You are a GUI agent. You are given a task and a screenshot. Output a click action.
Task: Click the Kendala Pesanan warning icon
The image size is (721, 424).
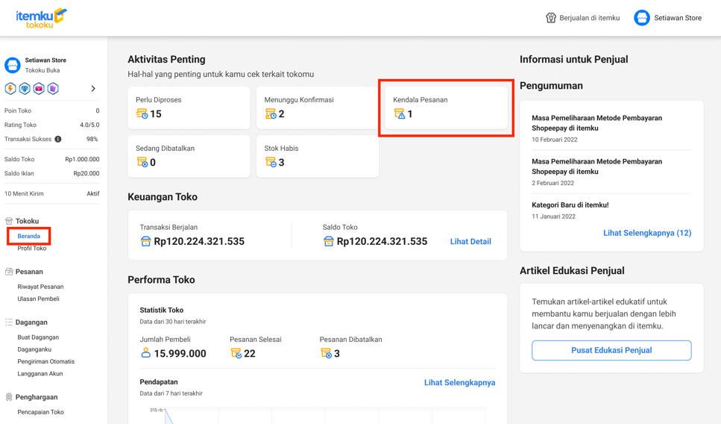tap(400, 114)
